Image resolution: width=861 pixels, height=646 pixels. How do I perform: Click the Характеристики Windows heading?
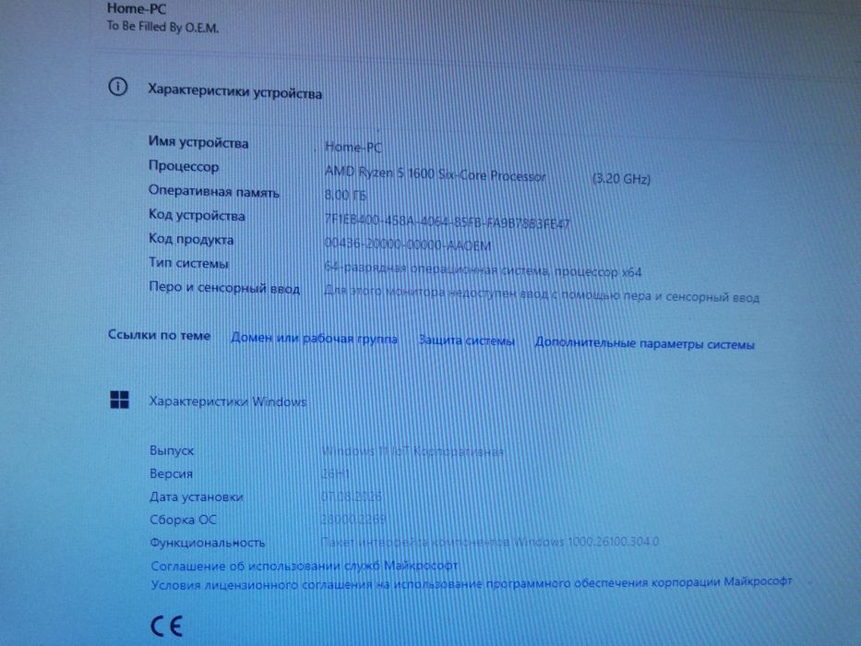[228, 401]
